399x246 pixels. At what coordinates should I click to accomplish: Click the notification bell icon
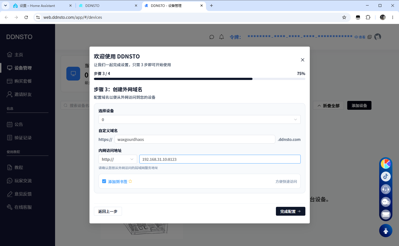[x=221, y=37]
